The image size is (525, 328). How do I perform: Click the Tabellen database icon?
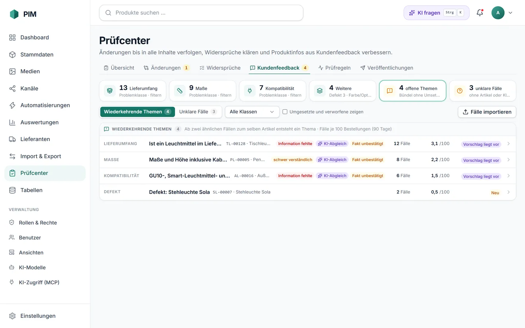(12, 190)
